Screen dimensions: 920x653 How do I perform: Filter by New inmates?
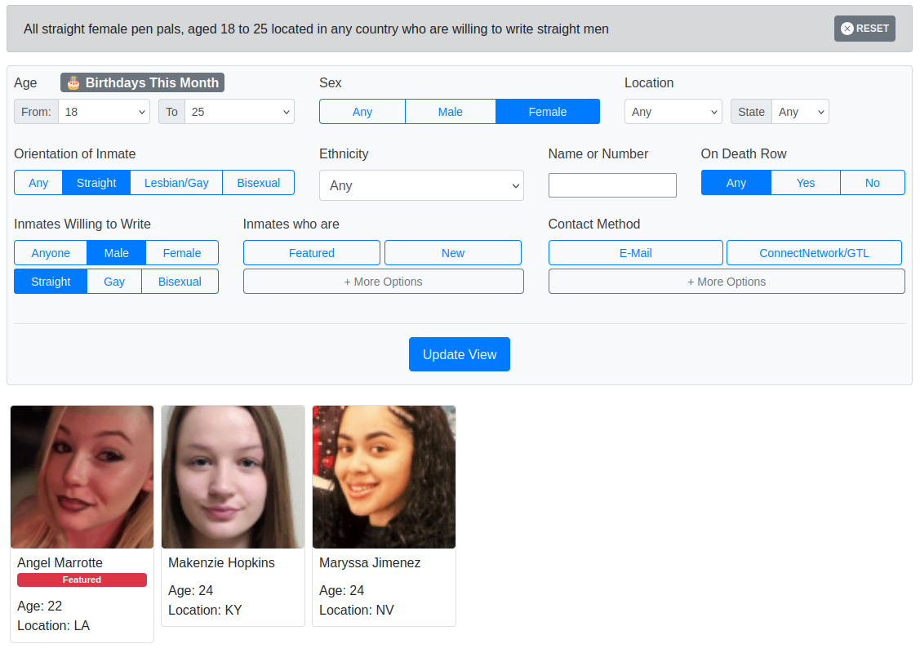[452, 253]
